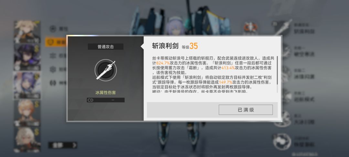Image resolution: width=349 pixels, height=157 pixels.
Task: Select the lavender-haired character portrait
Action: pyautogui.click(x=27, y=85)
